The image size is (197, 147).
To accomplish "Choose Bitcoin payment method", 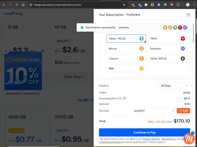I will tap(126, 48).
